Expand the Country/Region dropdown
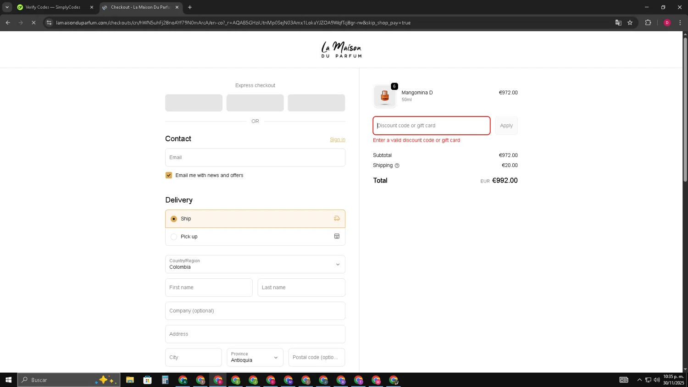Image resolution: width=688 pixels, height=387 pixels. click(255, 264)
